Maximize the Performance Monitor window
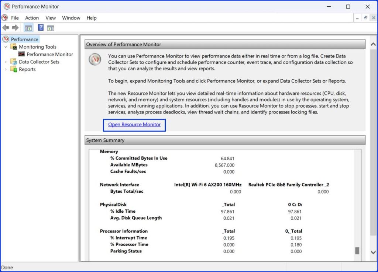The width and height of the screenshot is (378, 272). pos(348,7)
